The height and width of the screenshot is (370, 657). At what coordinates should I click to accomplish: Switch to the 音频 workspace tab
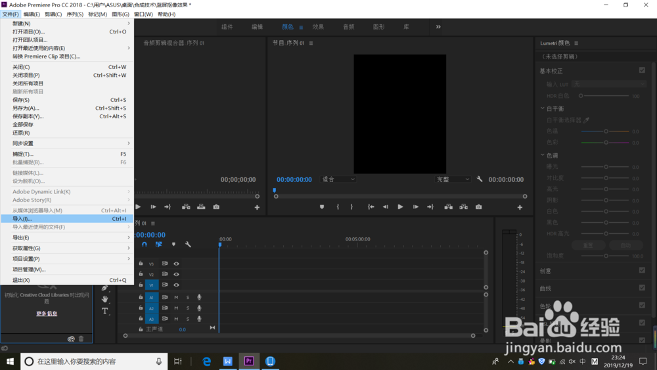click(349, 27)
